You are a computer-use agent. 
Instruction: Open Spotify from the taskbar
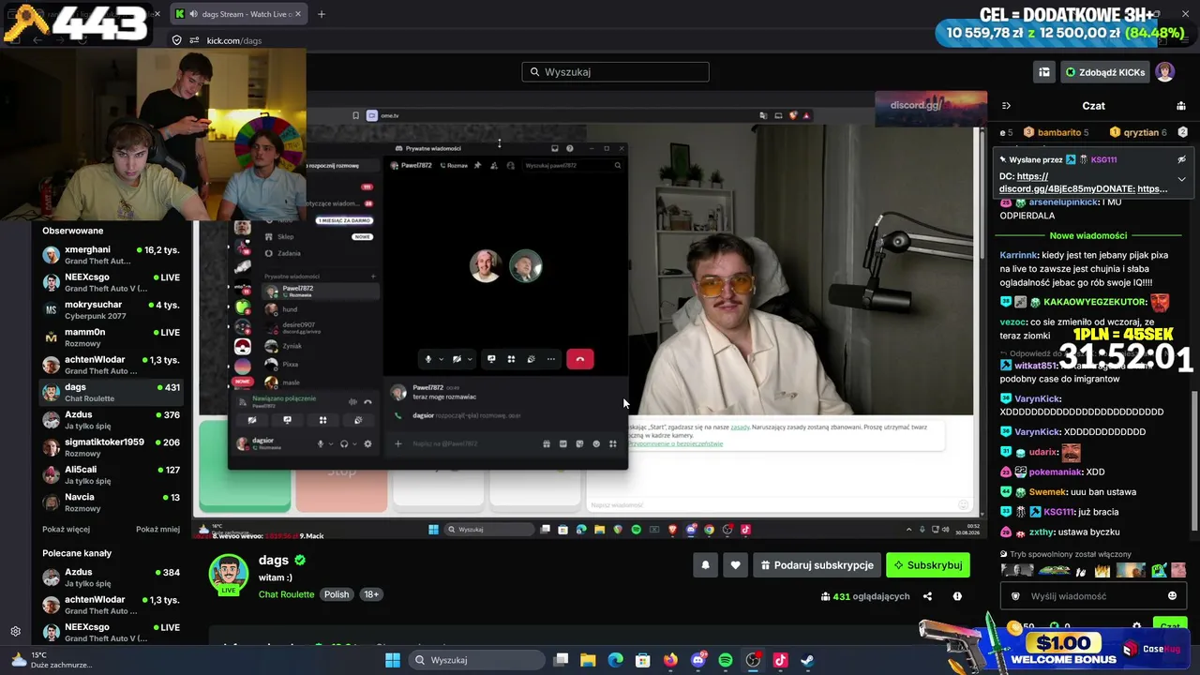726,660
